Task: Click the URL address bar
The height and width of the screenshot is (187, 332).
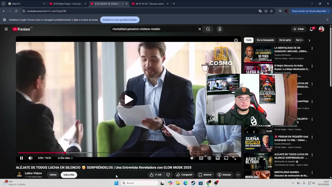Action: pos(140,11)
